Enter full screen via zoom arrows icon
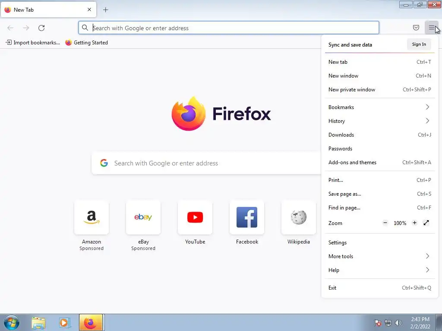 (426, 223)
